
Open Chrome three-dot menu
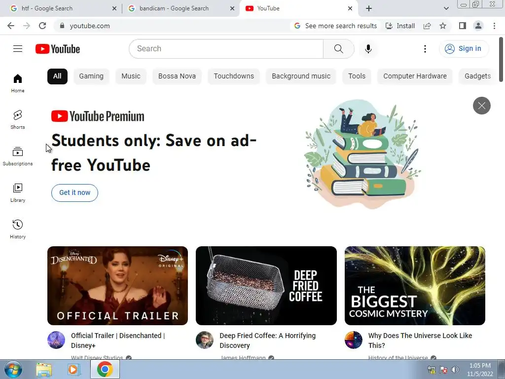point(494,26)
